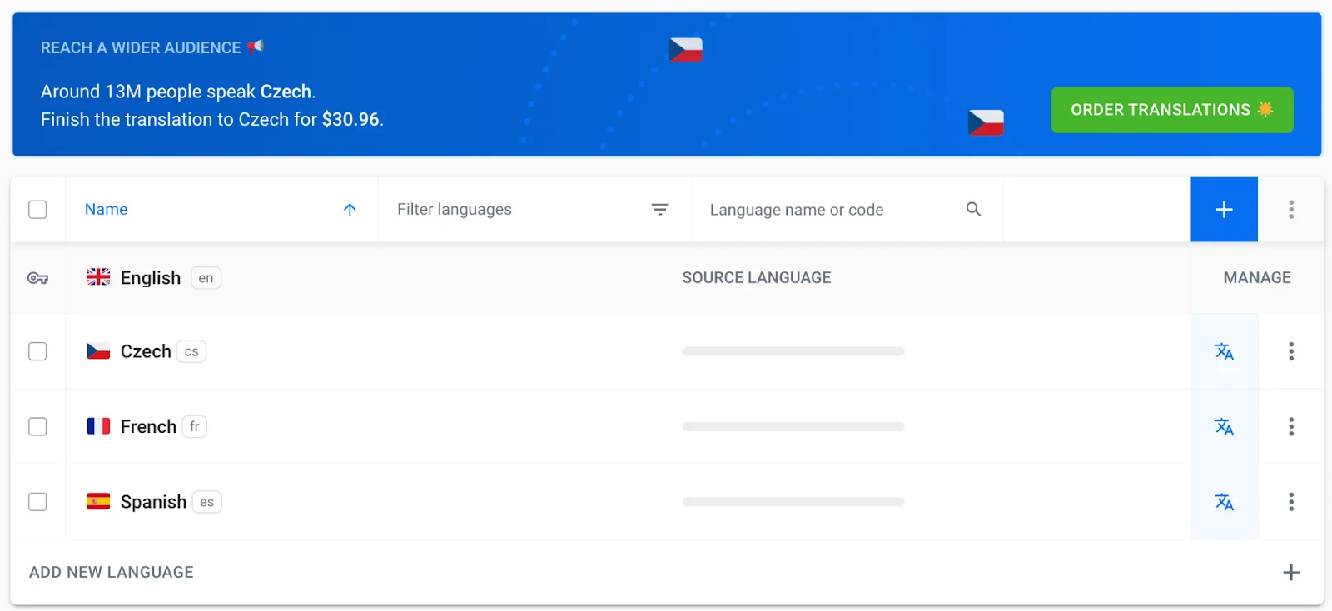Screen dimensions: 1332x611
Task: Open the French row three-dot menu
Action: pyautogui.click(x=1290, y=427)
